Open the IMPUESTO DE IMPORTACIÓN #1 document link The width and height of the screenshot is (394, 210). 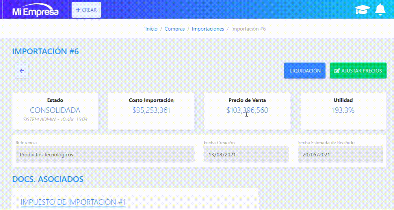click(73, 202)
